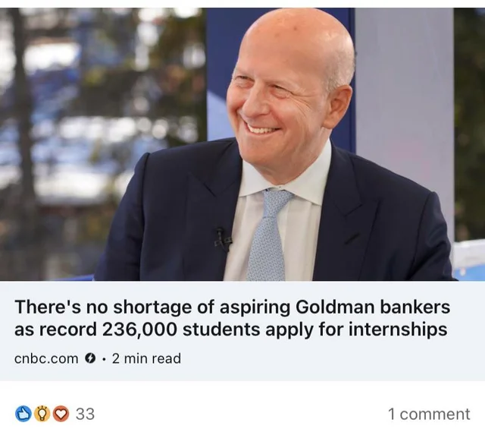
Task: Click the cnbc.com source label
Action: click(x=46, y=358)
